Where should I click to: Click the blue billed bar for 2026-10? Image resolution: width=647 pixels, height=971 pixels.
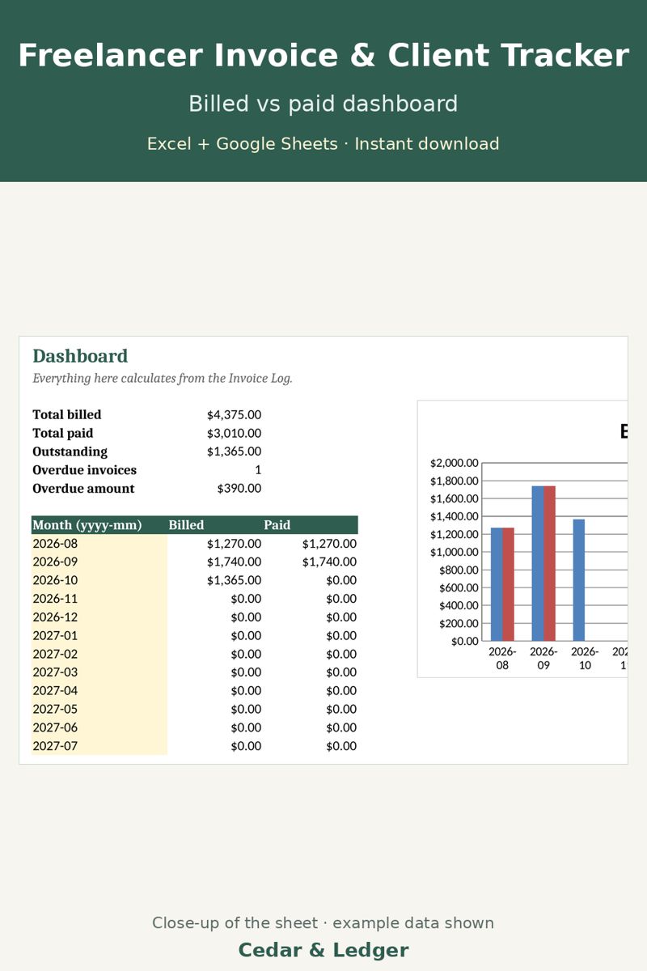[x=579, y=580]
